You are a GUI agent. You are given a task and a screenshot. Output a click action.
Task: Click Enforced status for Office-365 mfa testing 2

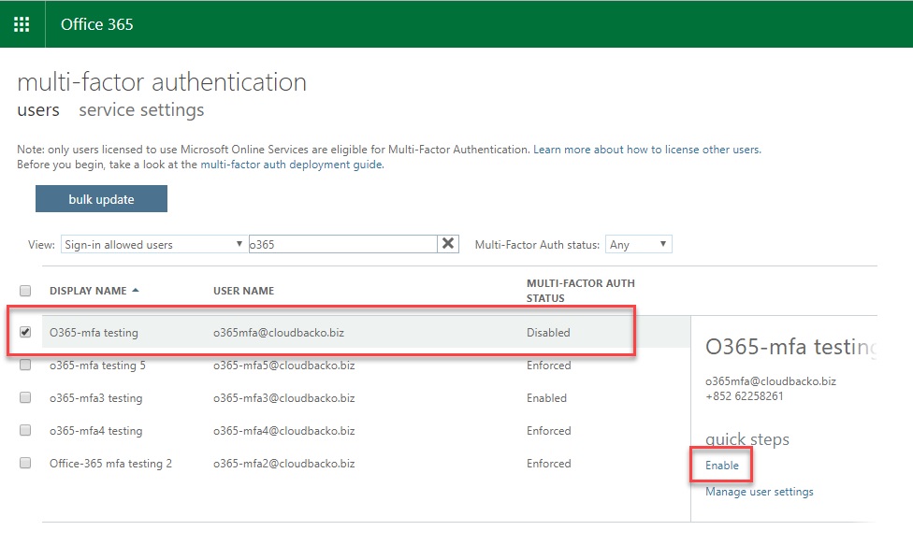(x=548, y=463)
